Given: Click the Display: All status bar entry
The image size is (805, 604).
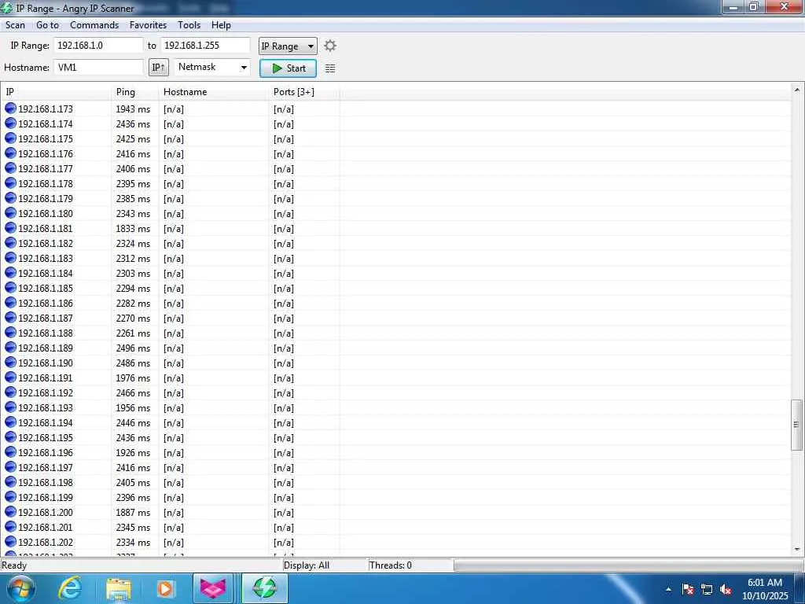Looking at the screenshot, I should pos(307,565).
